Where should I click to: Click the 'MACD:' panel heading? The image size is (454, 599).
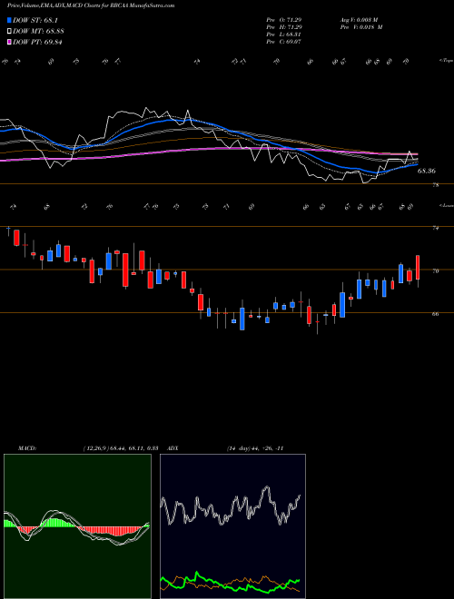pyautogui.click(x=27, y=448)
